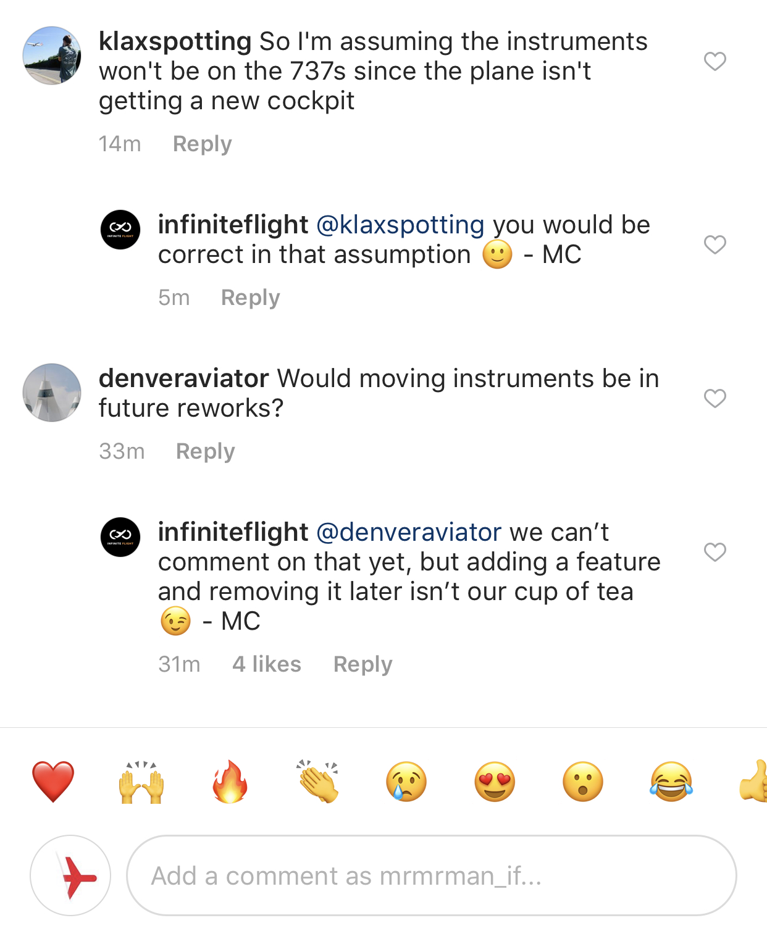Insert the tears of joy emoji
Screen dimensions: 767x931
671,782
